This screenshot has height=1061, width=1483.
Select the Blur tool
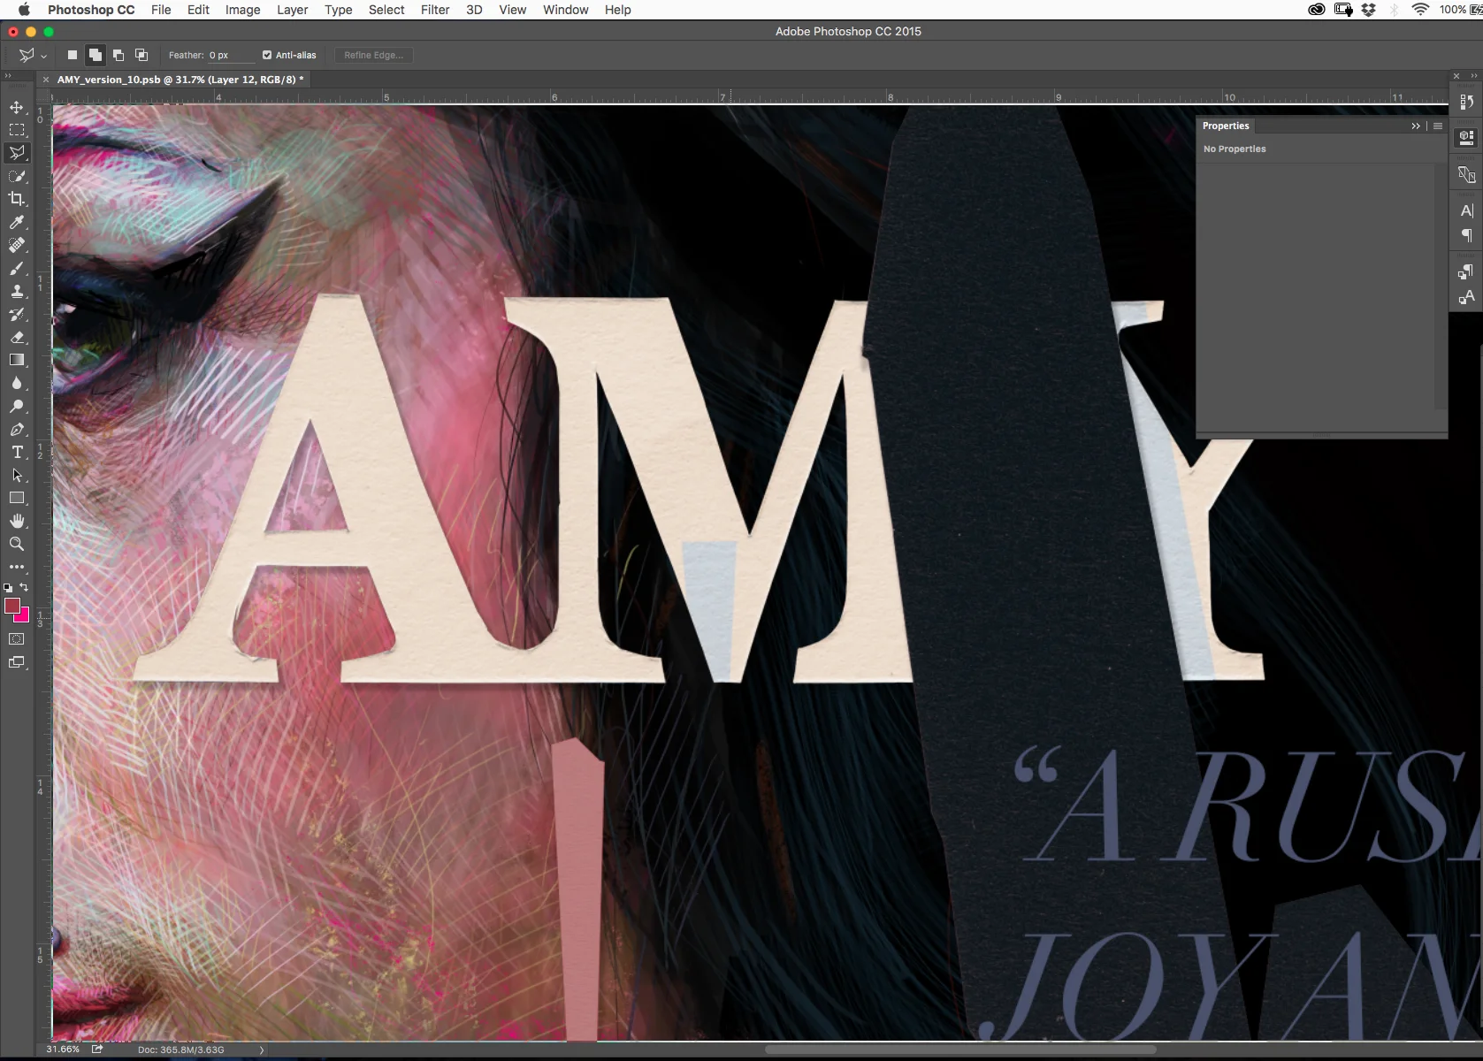[x=17, y=383]
